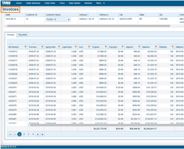Viewport: 184px width, 149px height.
Task: Click the Aging Date filter funnel
Action: click(59, 47)
